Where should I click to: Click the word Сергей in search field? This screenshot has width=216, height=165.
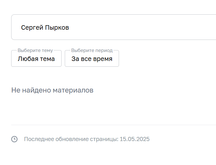point(30,28)
